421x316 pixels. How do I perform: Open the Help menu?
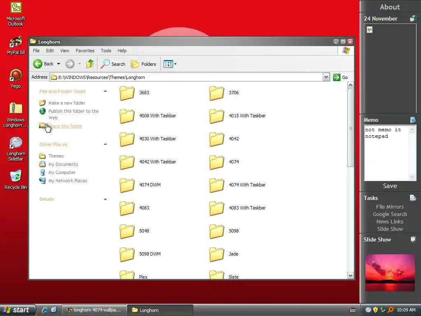coord(122,51)
